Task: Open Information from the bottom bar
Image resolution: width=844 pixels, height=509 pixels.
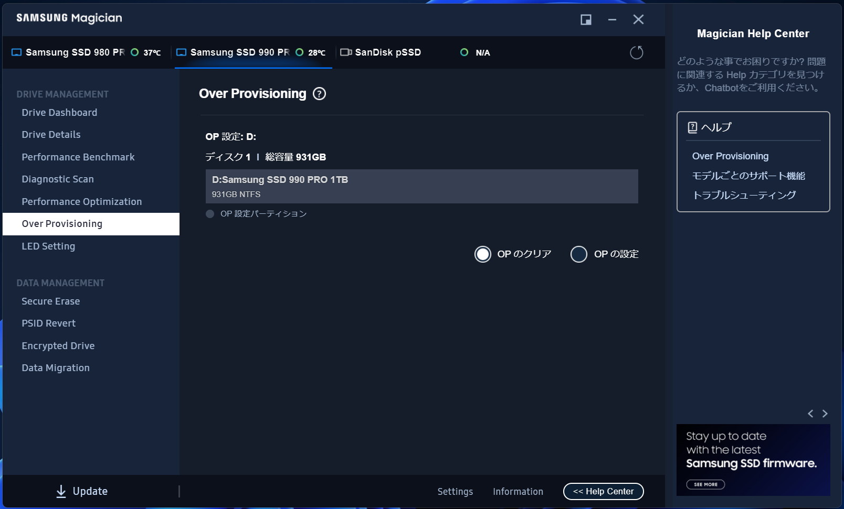Action: click(518, 492)
